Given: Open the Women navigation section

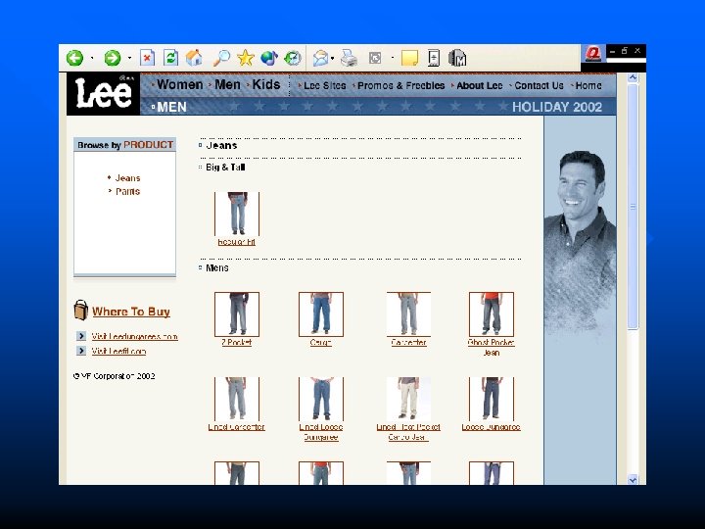Looking at the screenshot, I should pos(179,84).
